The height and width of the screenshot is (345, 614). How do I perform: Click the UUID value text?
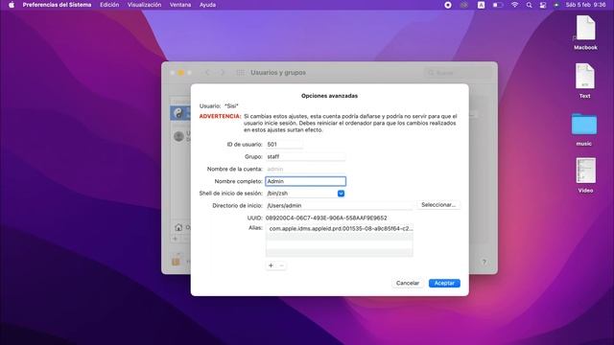pyautogui.click(x=326, y=218)
